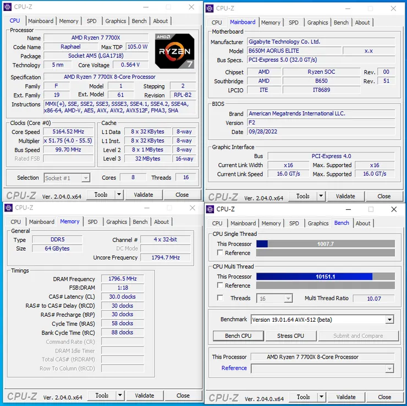Click the Multi Thread Ratio field 10.07
This screenshot has height=406, width=407.
pos(374,299)
